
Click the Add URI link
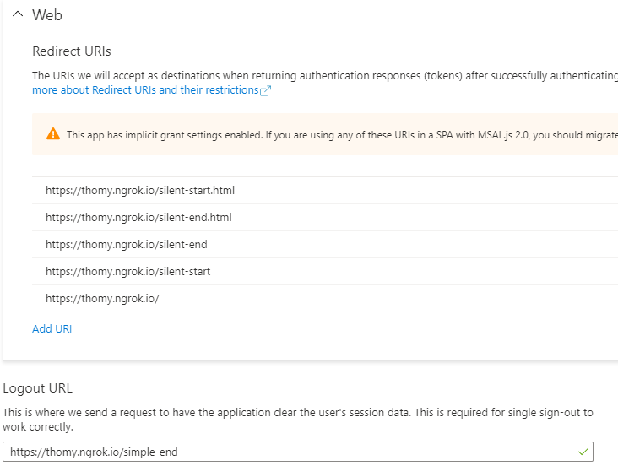52,328
